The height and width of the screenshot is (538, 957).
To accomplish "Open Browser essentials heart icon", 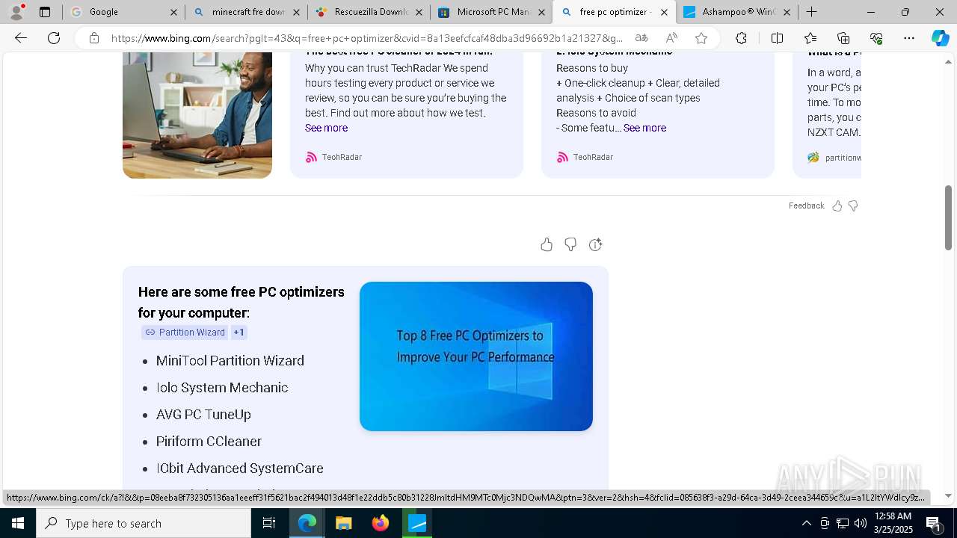I will click(x=876, y=38).
